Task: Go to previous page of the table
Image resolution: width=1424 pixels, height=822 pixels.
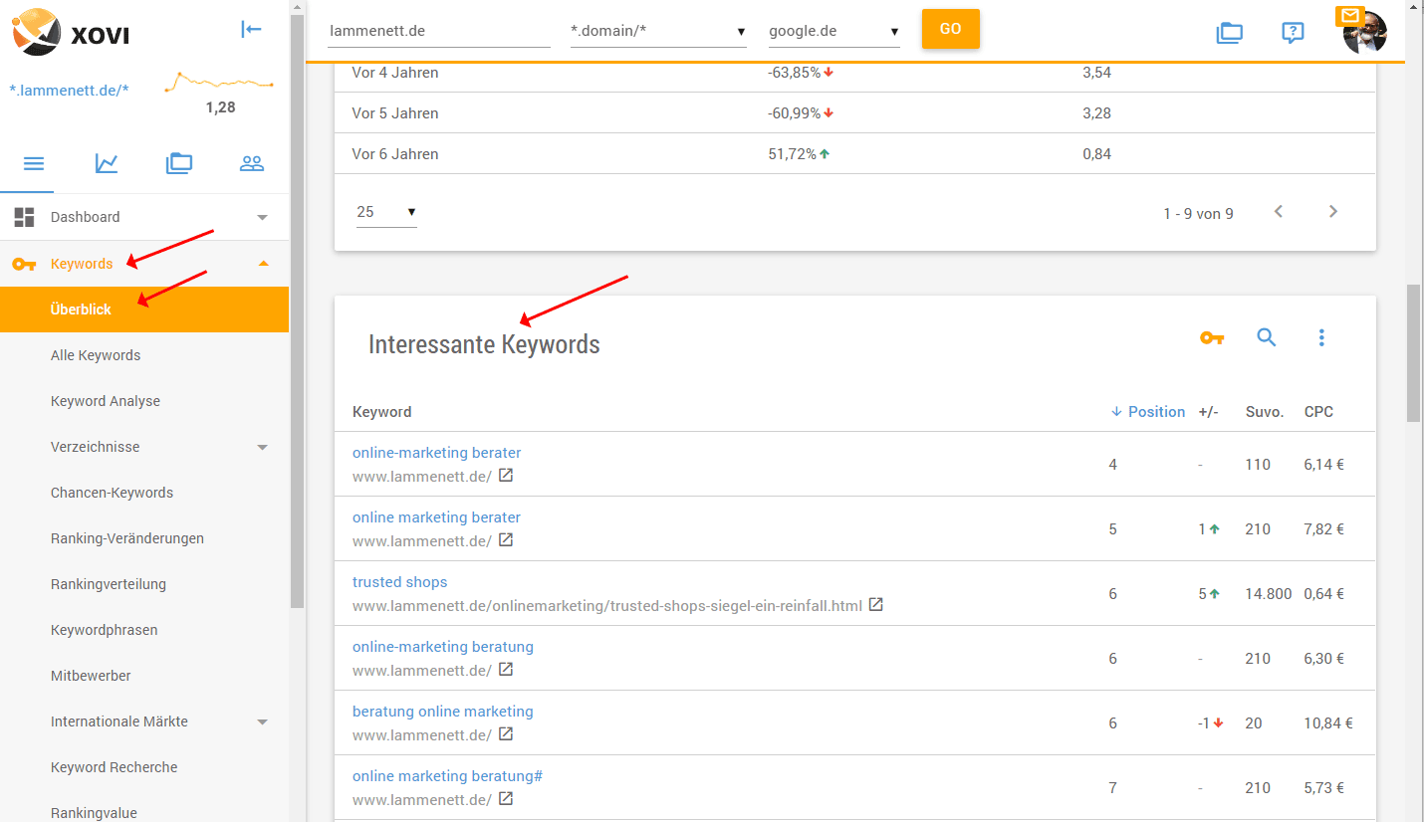Action: [x=1279, y=212]
